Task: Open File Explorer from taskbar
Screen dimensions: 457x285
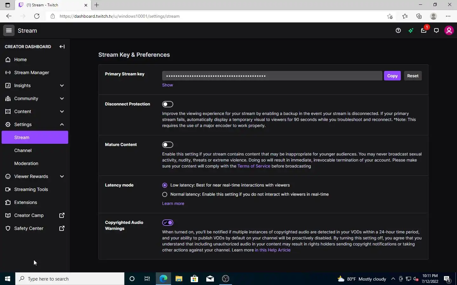Action: (179, 279)
